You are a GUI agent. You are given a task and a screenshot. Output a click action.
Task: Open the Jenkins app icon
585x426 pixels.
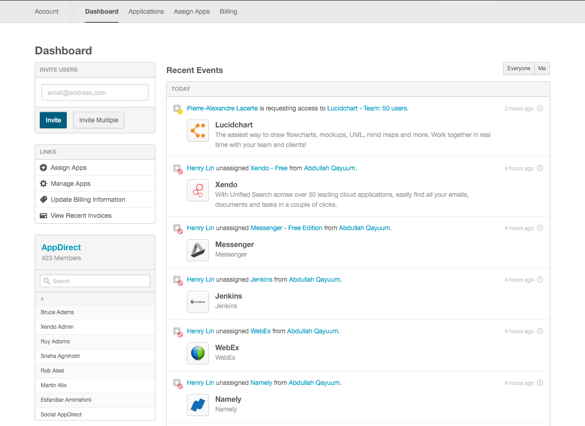tap(198, 302)
